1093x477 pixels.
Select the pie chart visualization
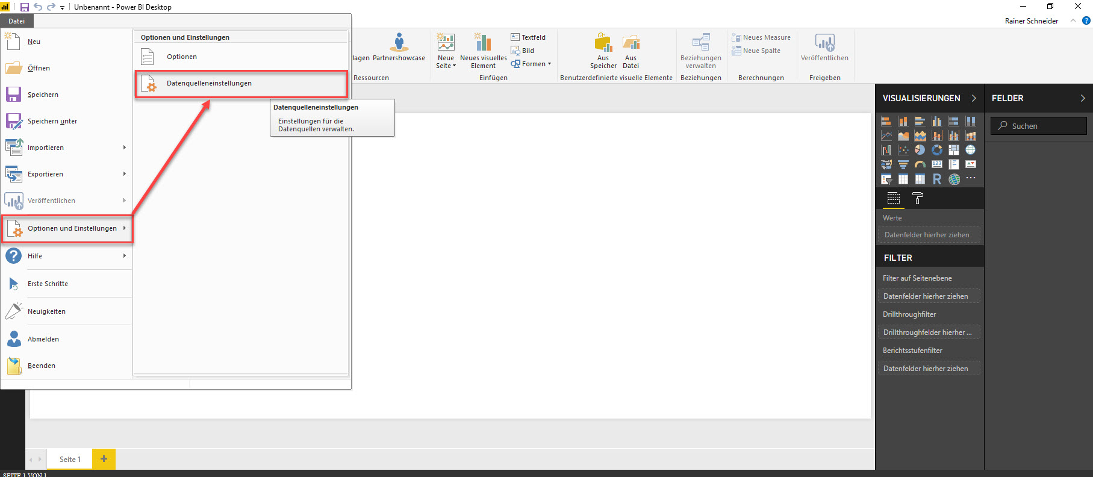[x=920, y=150]
